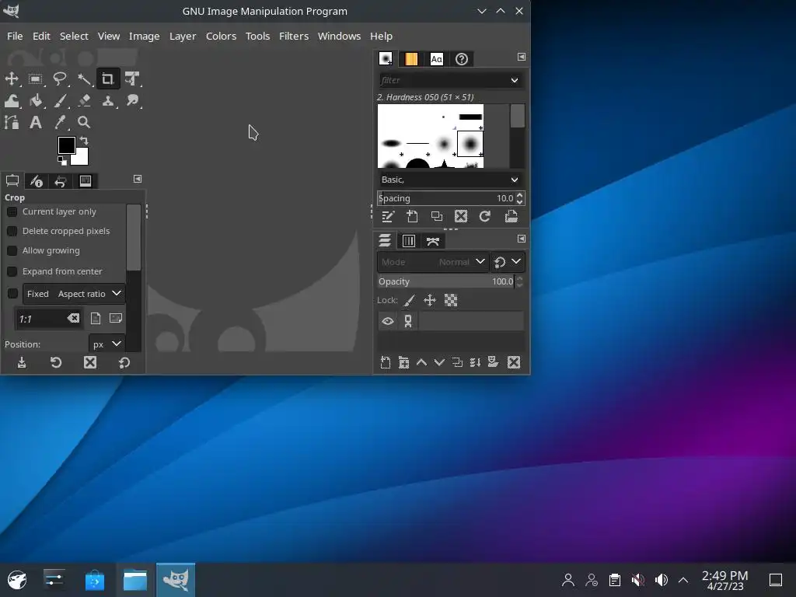The width and height of the screenshot is (796, 597).
Task: Switch to the Undo History tab
Action: [61, 180]
